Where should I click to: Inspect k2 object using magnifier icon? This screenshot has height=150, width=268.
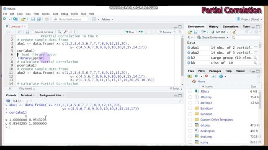[255, 58]
